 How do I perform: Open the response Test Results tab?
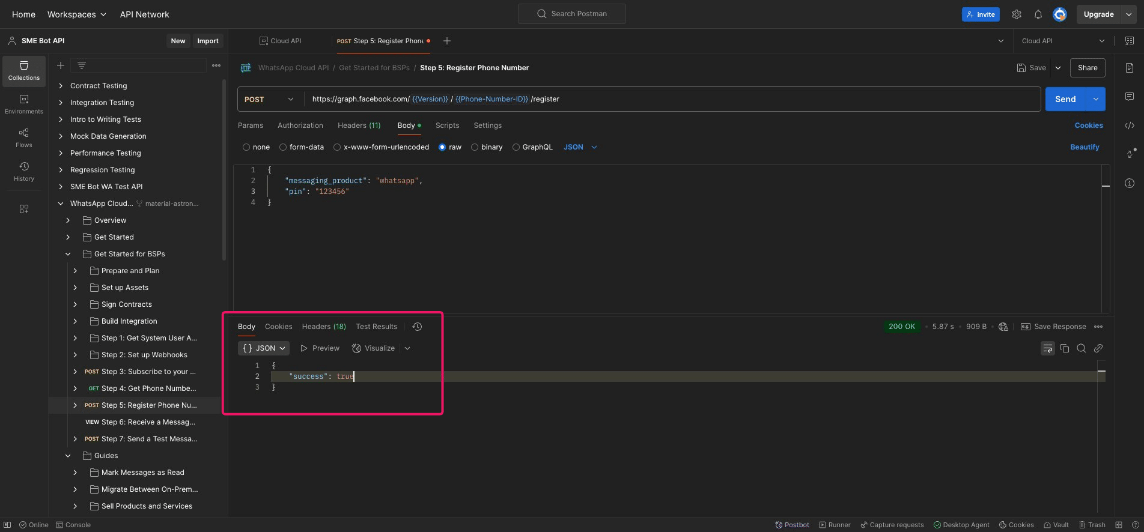(x=377, y=327)
